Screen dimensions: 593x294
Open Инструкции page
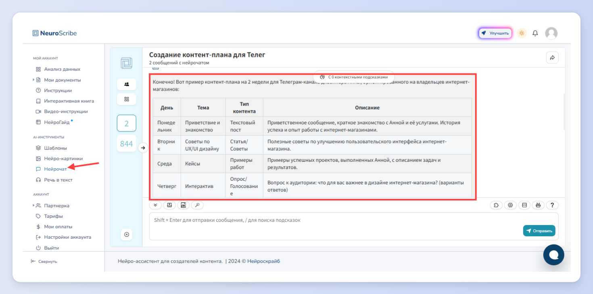click(58, 90)
